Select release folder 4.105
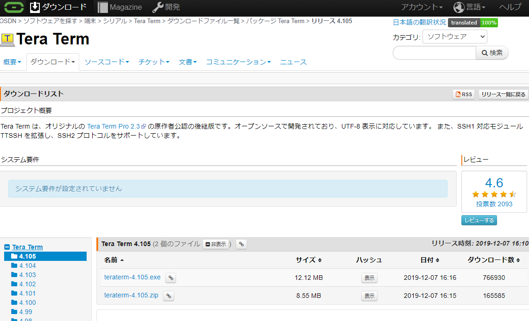This screenshot has height=321, width=529. point(45,256)
